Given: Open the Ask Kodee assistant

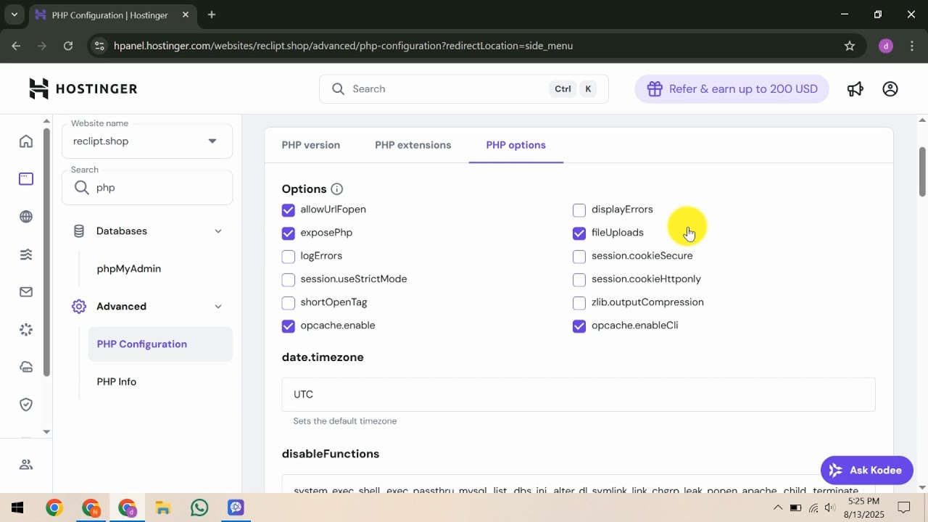Looking at the screenshot, I should click(x=866, y=471).
